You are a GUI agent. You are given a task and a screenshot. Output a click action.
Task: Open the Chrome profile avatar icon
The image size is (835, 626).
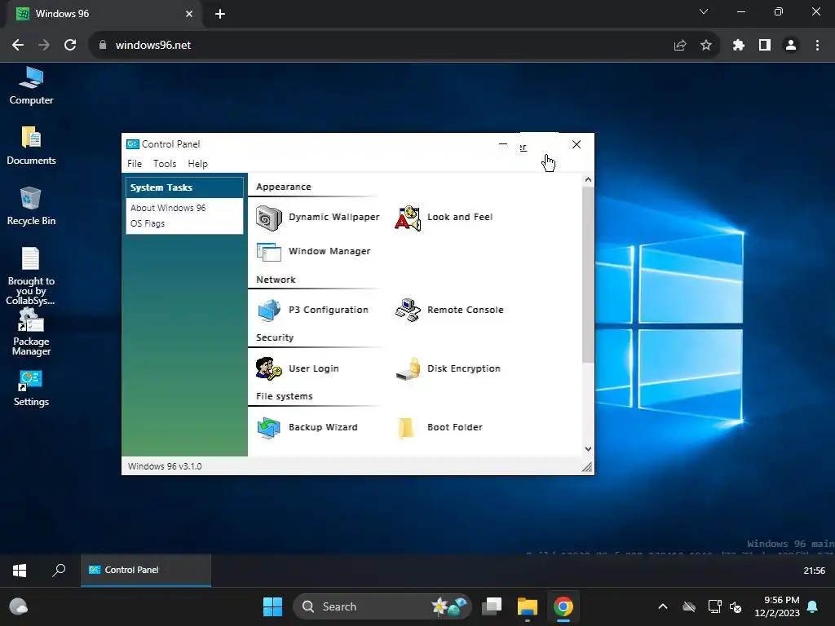tap(791, 46)
